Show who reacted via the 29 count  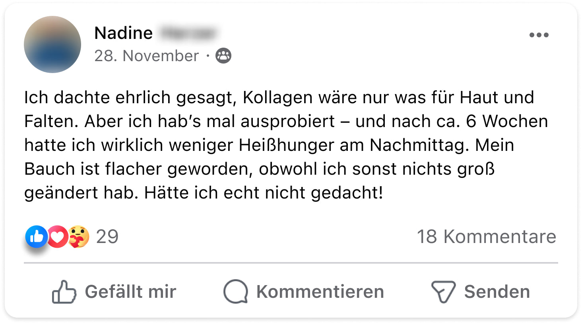(x=107, y=237)
